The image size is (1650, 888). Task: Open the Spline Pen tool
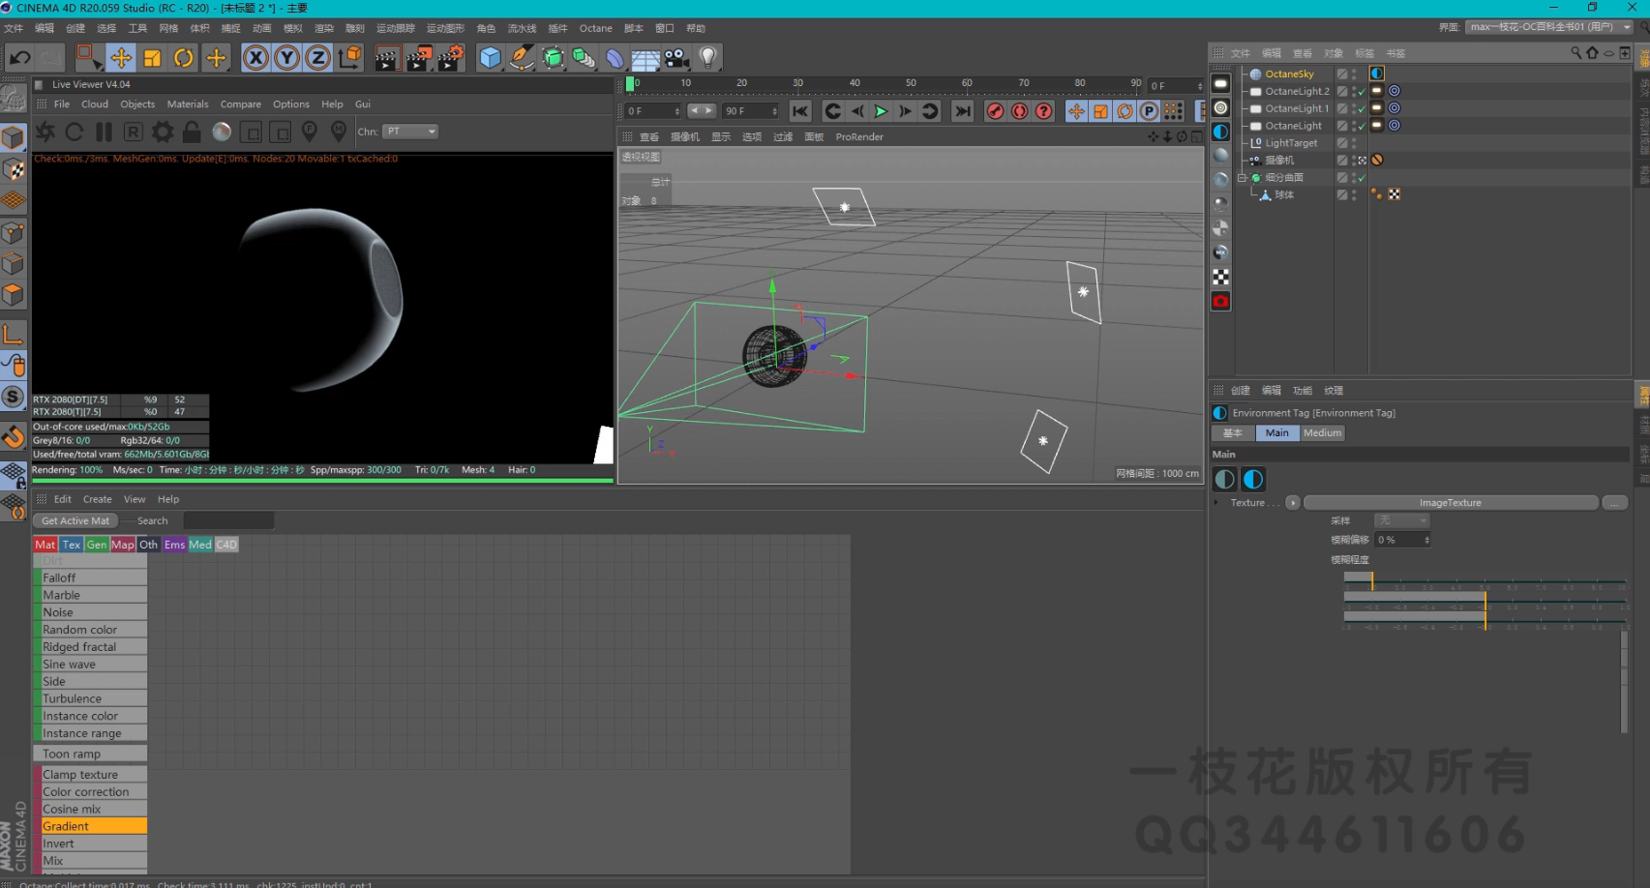(522, 58)
